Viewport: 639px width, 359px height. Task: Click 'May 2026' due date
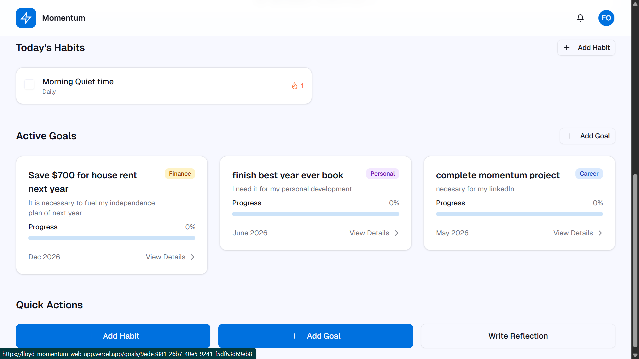pos(452,233)
